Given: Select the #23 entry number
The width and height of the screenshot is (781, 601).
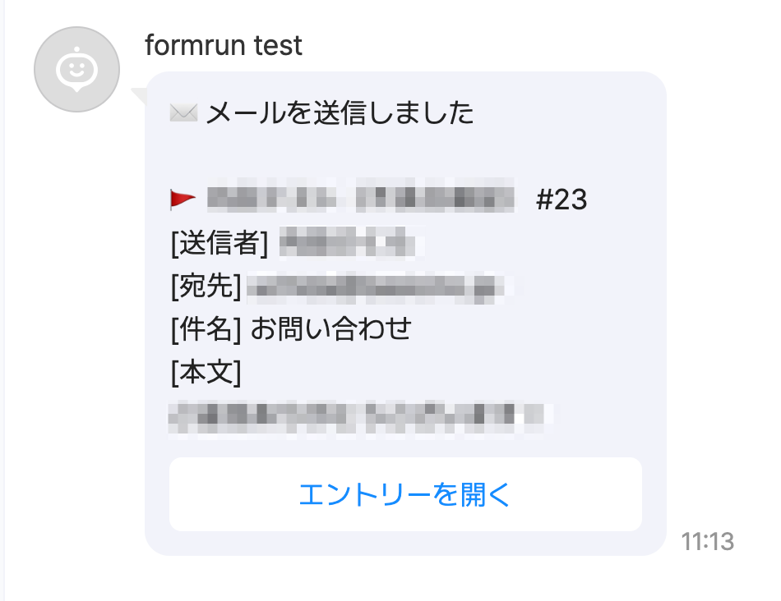Looking at the screenshot, I should [561, 200].
